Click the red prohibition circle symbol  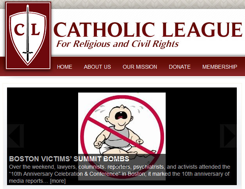click(122, 137)
